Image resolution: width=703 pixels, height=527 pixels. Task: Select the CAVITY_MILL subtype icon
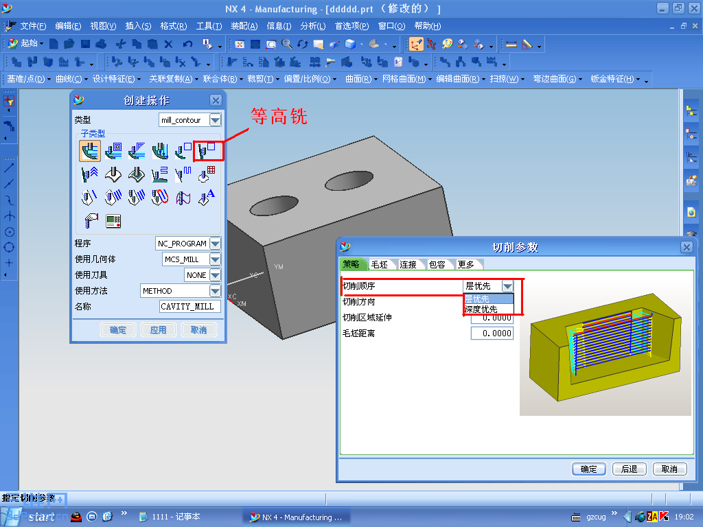90,150
